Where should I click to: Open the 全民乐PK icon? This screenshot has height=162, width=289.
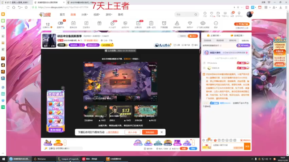[125, 23]
